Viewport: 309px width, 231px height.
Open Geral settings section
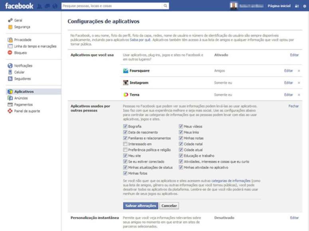coord(18,20)
